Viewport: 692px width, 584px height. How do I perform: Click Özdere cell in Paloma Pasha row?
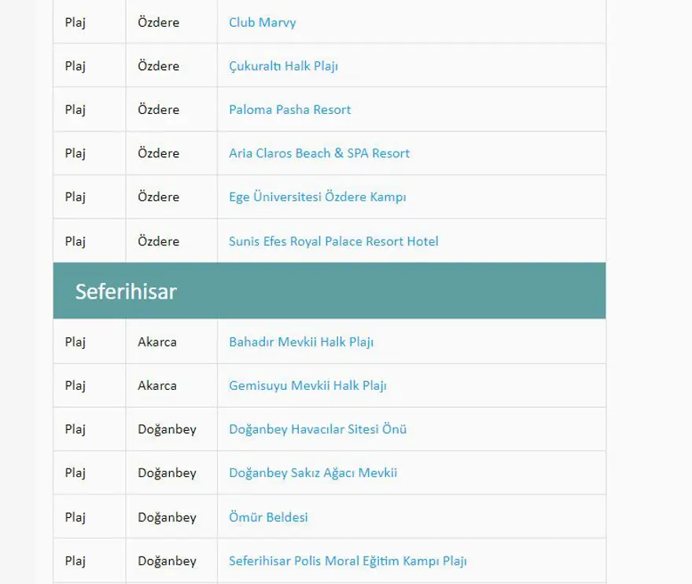click(158, 109)
